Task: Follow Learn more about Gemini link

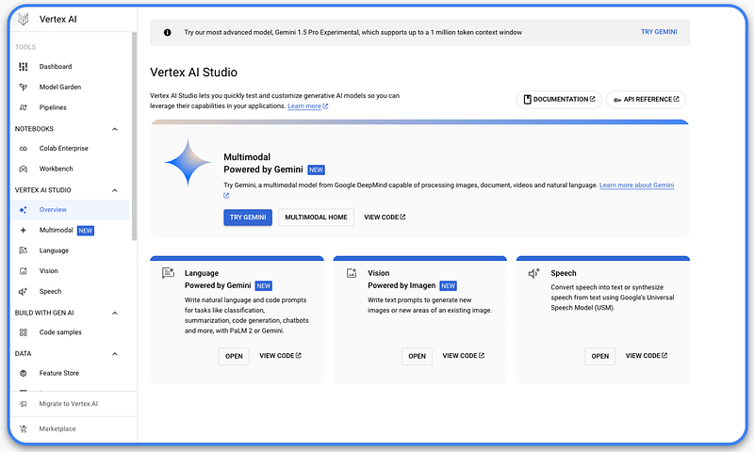Action: tap(637, 186)
